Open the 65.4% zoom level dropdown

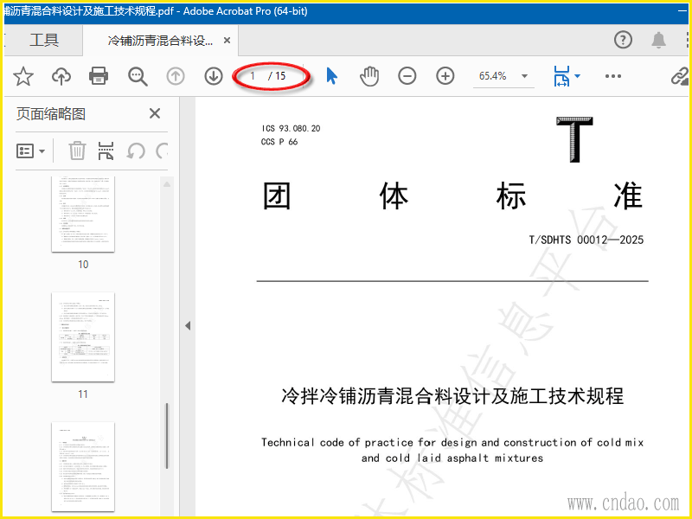(524, 76)
